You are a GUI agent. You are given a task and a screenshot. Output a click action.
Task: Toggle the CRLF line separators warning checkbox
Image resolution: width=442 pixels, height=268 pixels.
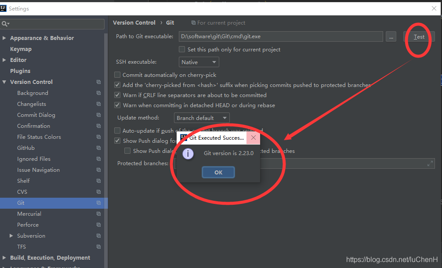coord(117,95)
